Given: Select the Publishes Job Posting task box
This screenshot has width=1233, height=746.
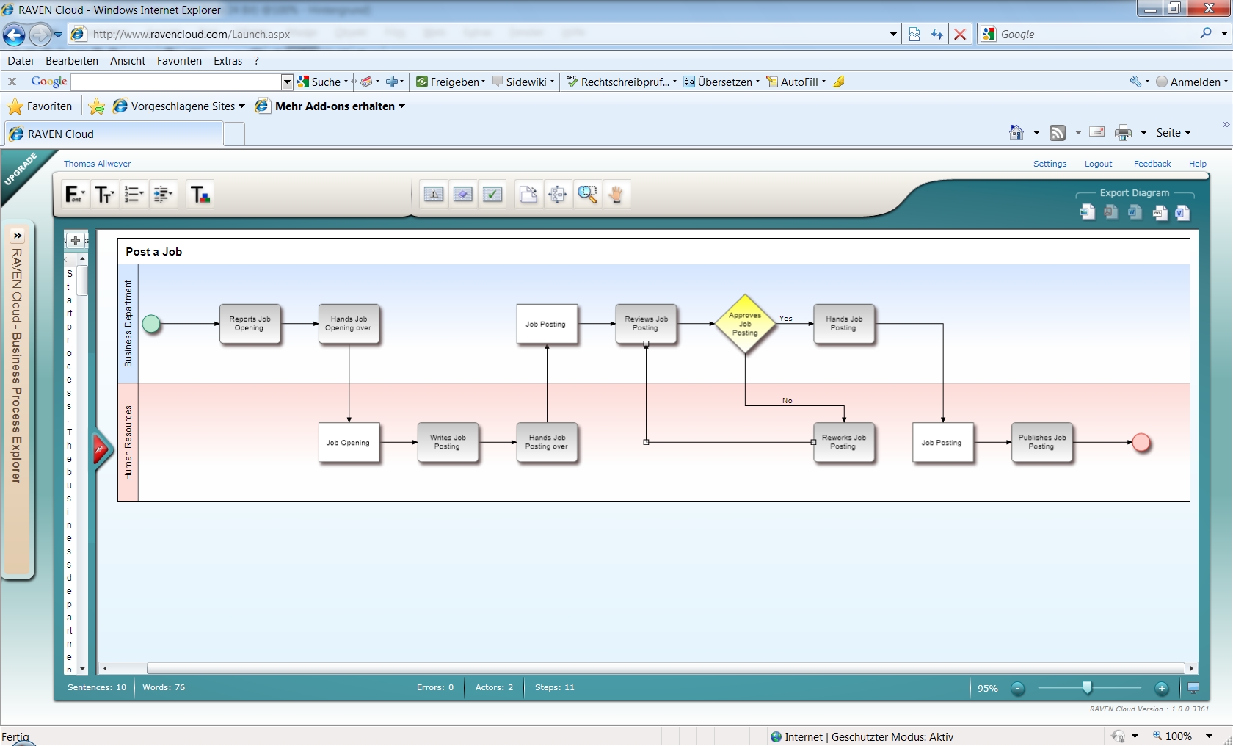Looking at the screenshot, I should pyautogui.click(x=1041, y=442).
